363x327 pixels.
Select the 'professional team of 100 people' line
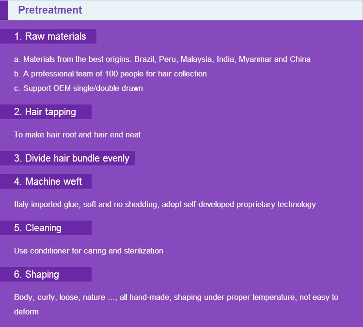coord(110,74)
